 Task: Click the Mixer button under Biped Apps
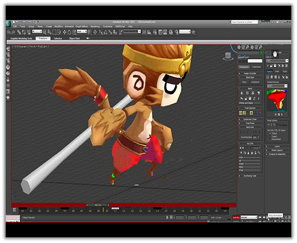244,82
